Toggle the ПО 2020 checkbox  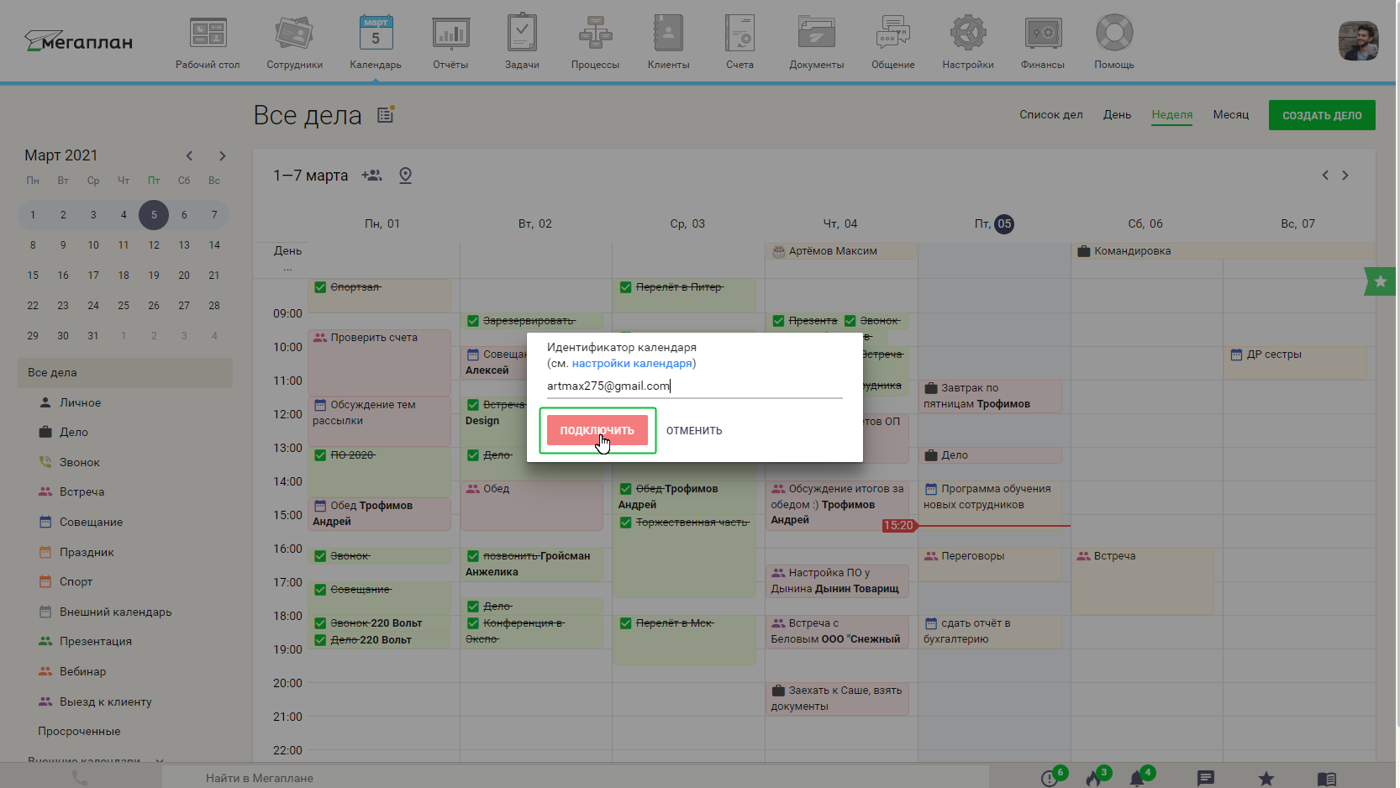click(x=320, y=455)
